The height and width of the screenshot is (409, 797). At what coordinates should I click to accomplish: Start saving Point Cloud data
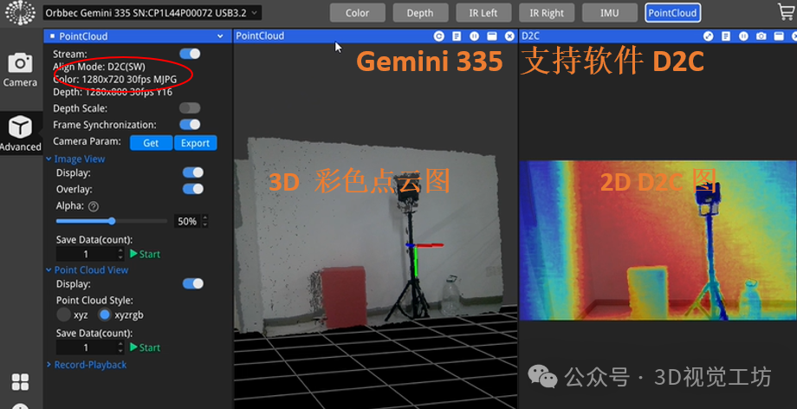coord(145,347)
